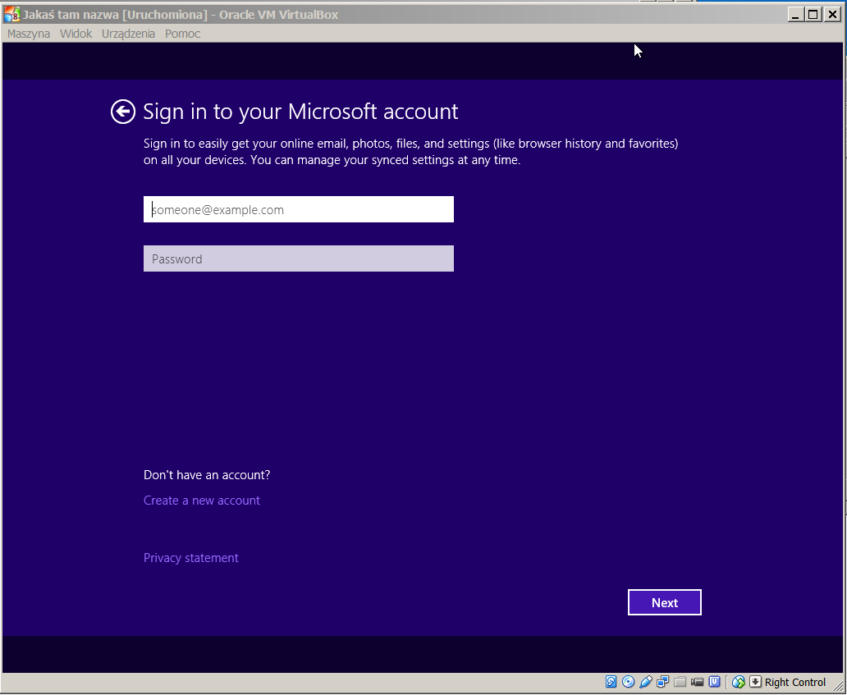Click the mouse integration globe status icon
Screen dimensions: 847x695
pos(739,682)
